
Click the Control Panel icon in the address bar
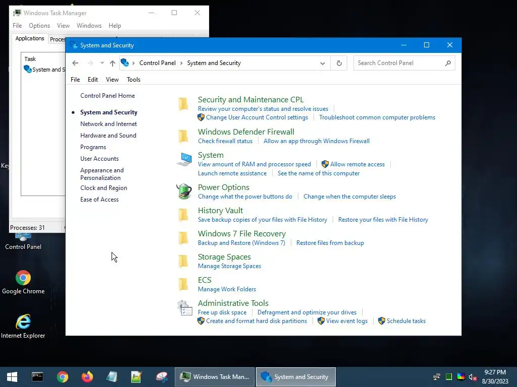click(x=125, y=62)
